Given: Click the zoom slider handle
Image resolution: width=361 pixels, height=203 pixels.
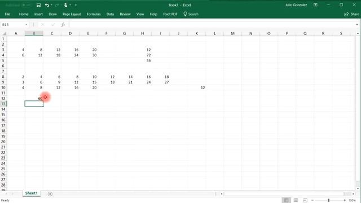Looking at the screenshot, I should click(328, 200).
